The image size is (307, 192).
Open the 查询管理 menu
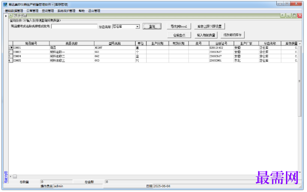pos(48,11)
